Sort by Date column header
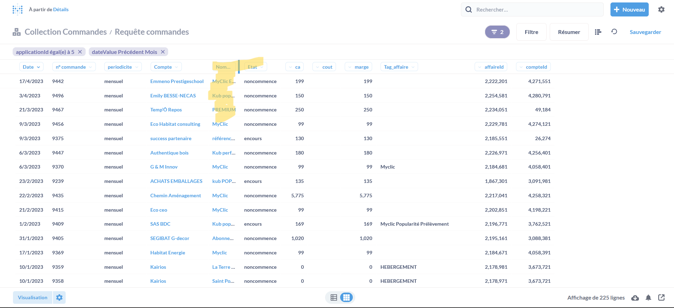The height and width of the screenshot is (308, 674). [x=31, y=67]
